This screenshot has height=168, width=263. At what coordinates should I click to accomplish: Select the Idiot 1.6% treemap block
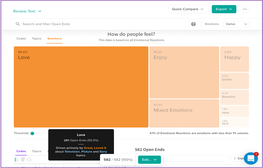point(234,122)
